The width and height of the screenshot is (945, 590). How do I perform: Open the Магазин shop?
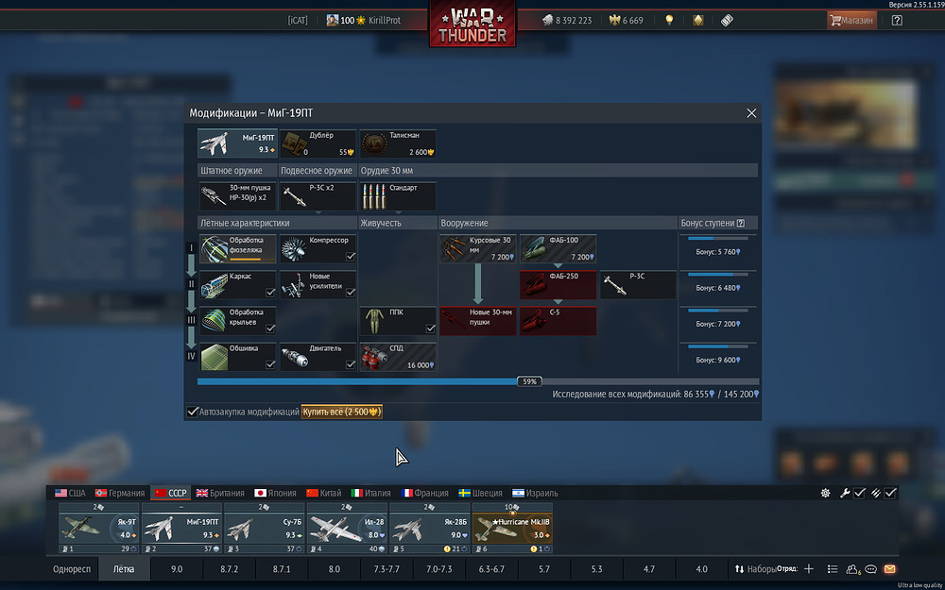point(851,21)
